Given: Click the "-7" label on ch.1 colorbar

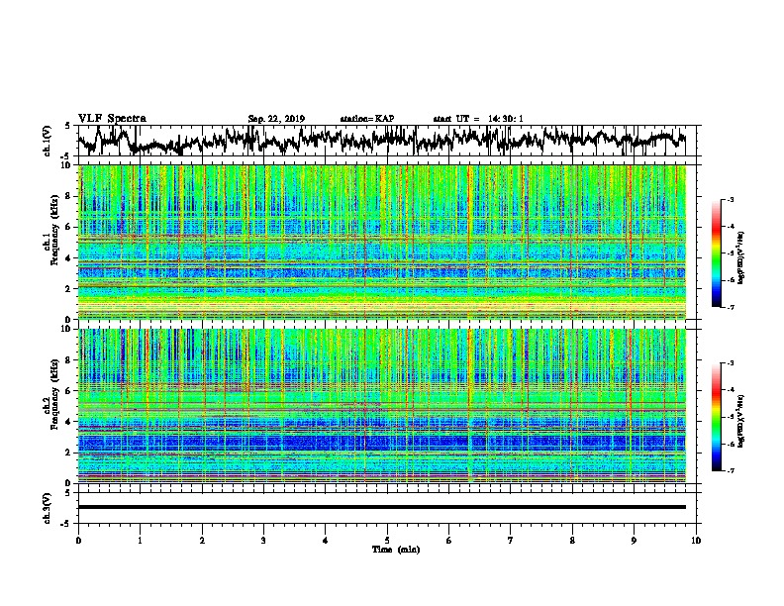Looking at the screenshot, I should [731, 307].
